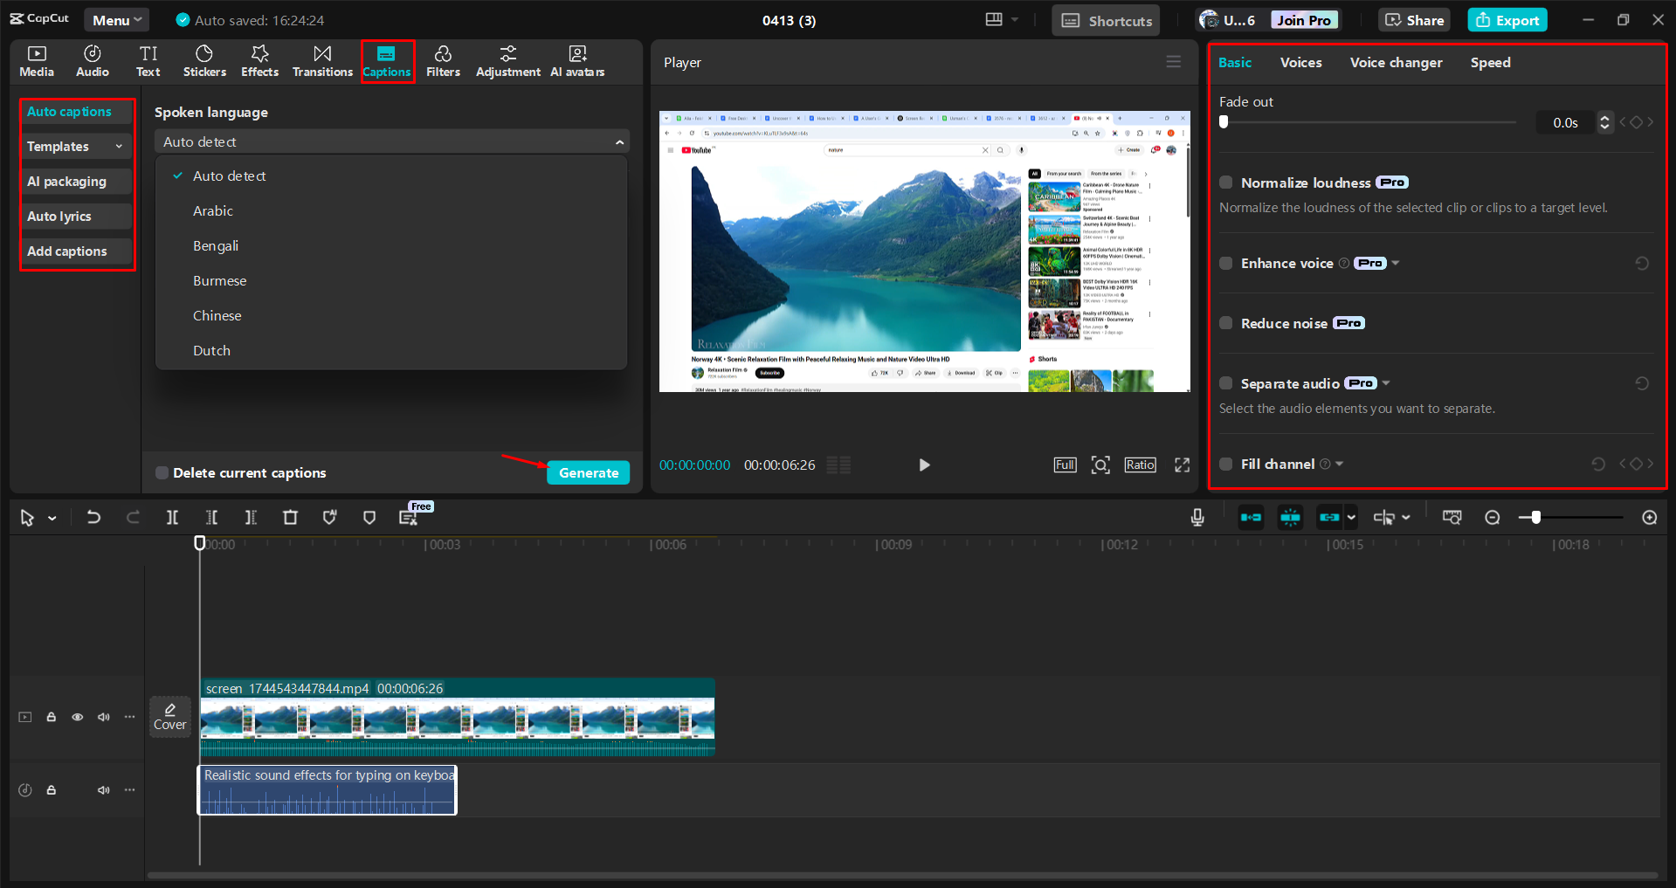Mute the video track

click(x=103, y=716)
